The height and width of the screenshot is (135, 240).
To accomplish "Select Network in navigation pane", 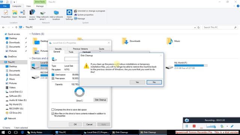I will pos(12,118).
